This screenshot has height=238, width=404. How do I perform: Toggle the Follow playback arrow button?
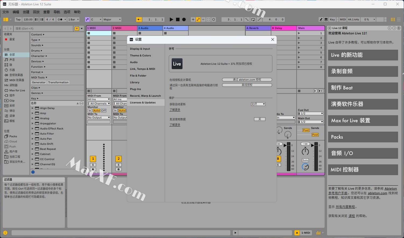pyautogui.click(x=139, y=19)
